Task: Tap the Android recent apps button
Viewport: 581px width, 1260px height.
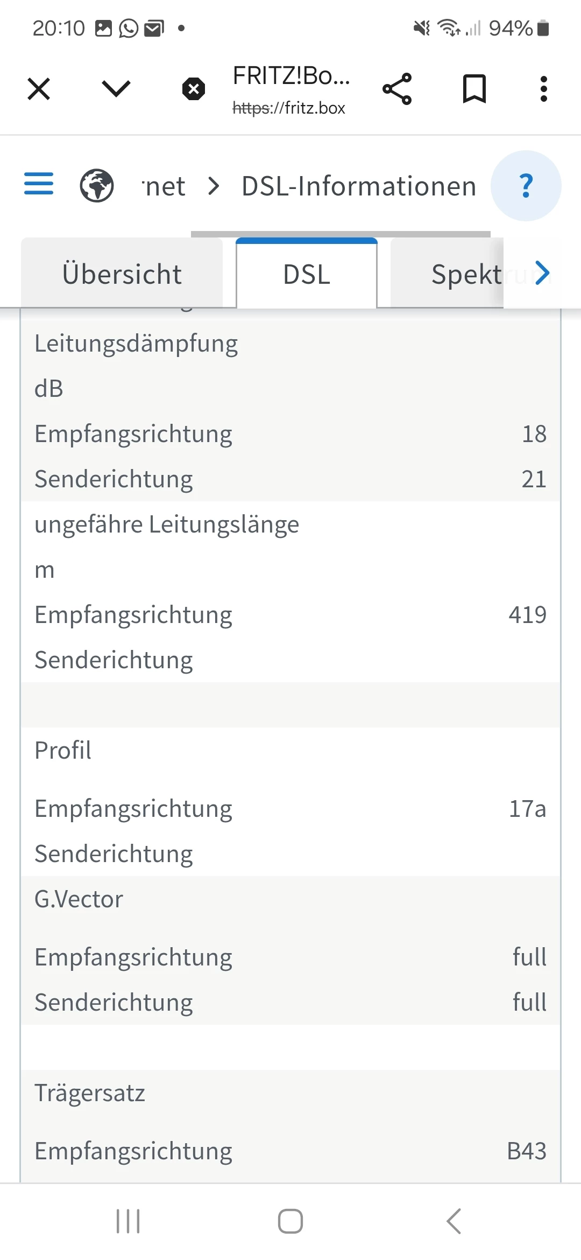Action: [x=128, y=1221]
